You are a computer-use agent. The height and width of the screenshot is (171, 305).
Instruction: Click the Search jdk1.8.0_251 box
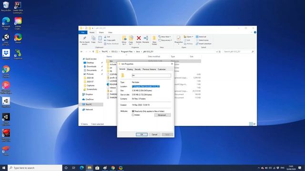(x=239, y=52)
